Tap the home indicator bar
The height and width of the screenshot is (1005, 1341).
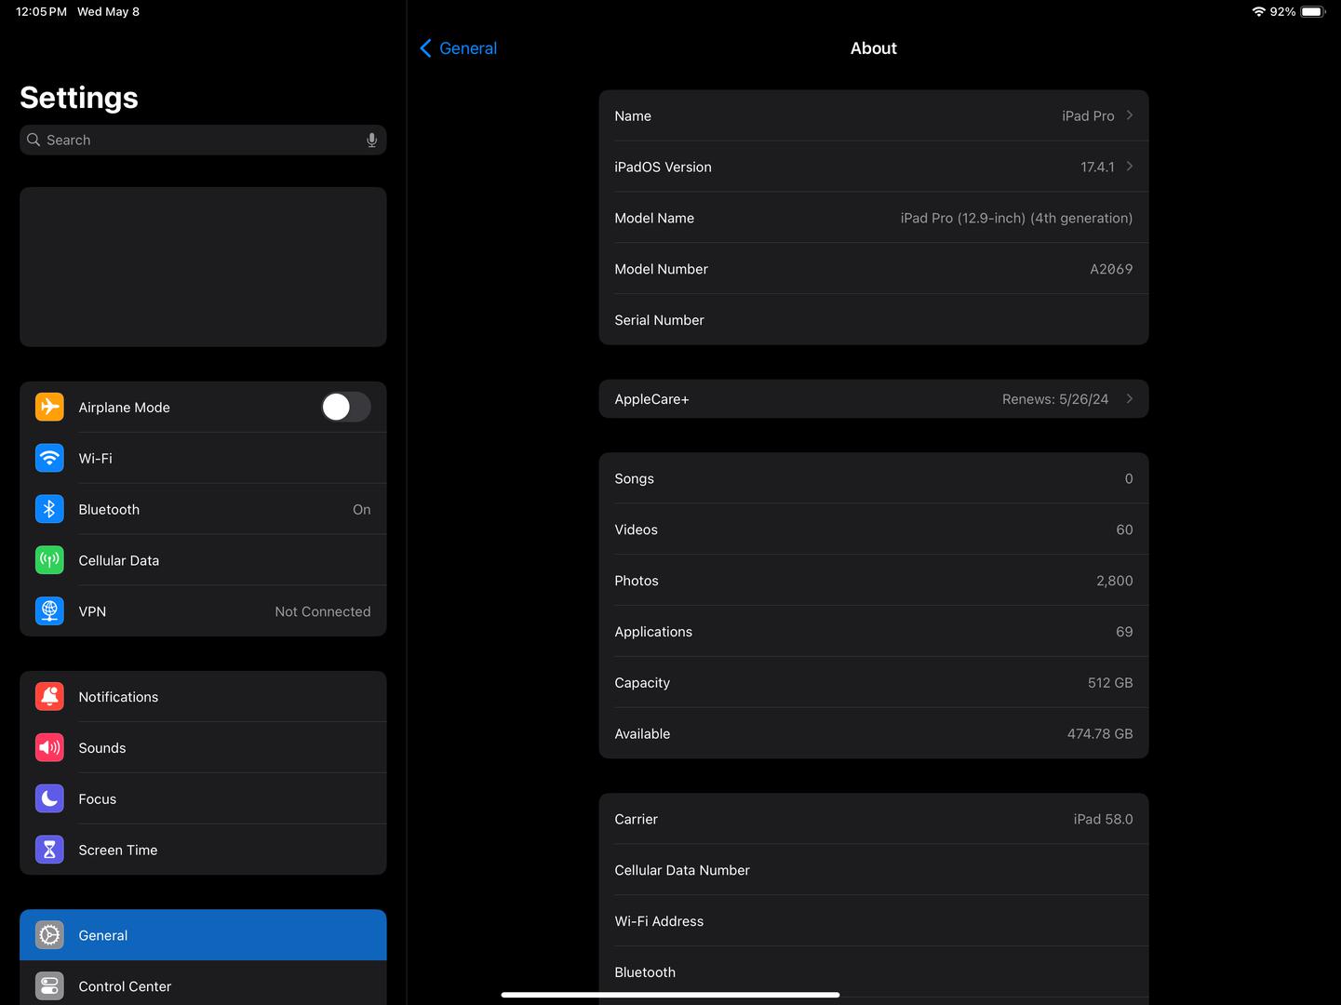[670, 995]
